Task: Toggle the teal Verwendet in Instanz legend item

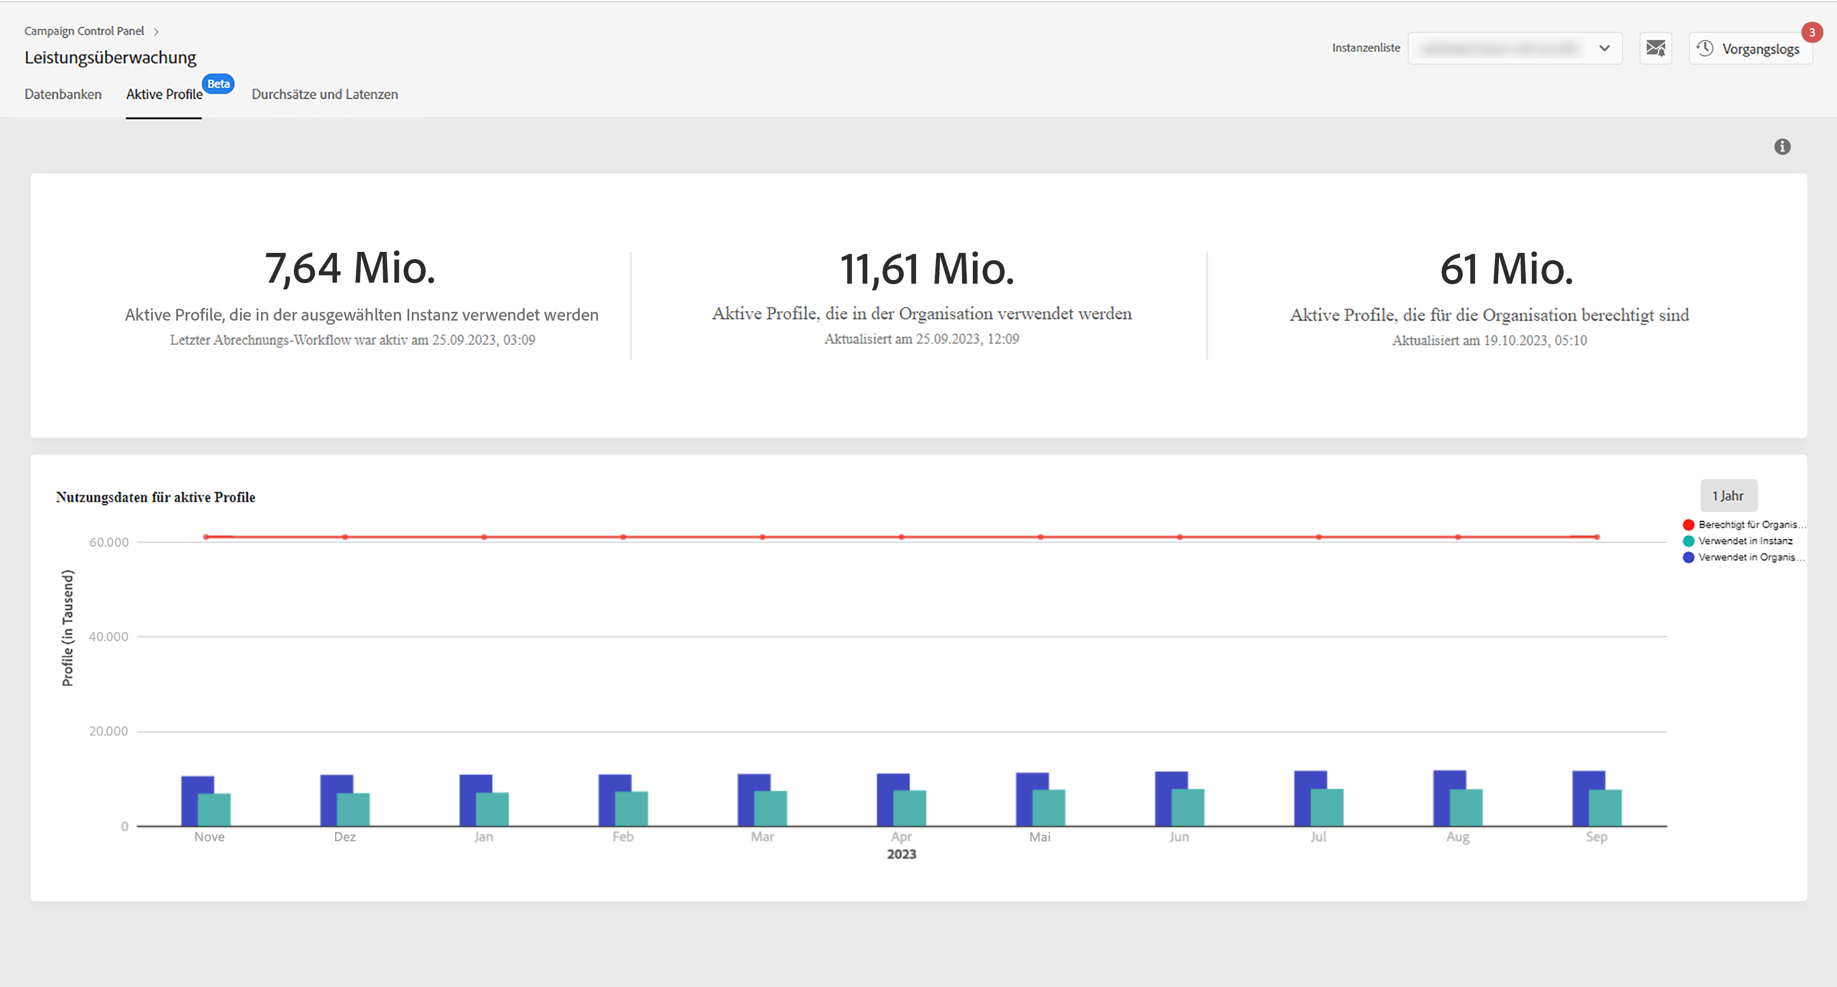Action: [x=1740, y=541]
